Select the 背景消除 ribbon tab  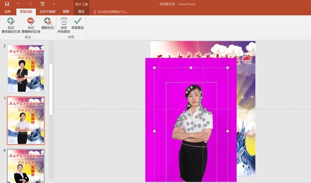coord(26,11)
